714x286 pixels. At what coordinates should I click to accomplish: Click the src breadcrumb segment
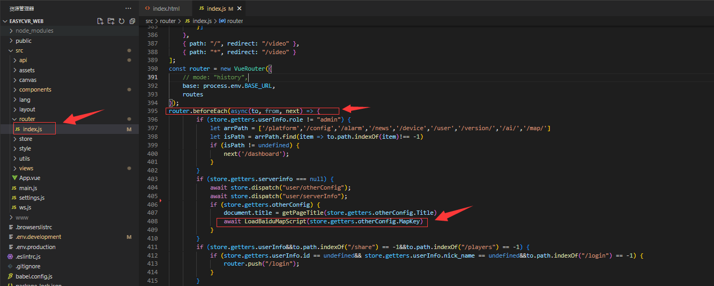pos(149,21)
